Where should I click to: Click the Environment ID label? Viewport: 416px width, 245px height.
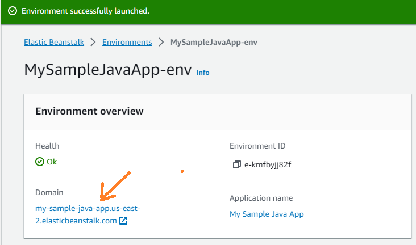[257, 146]
